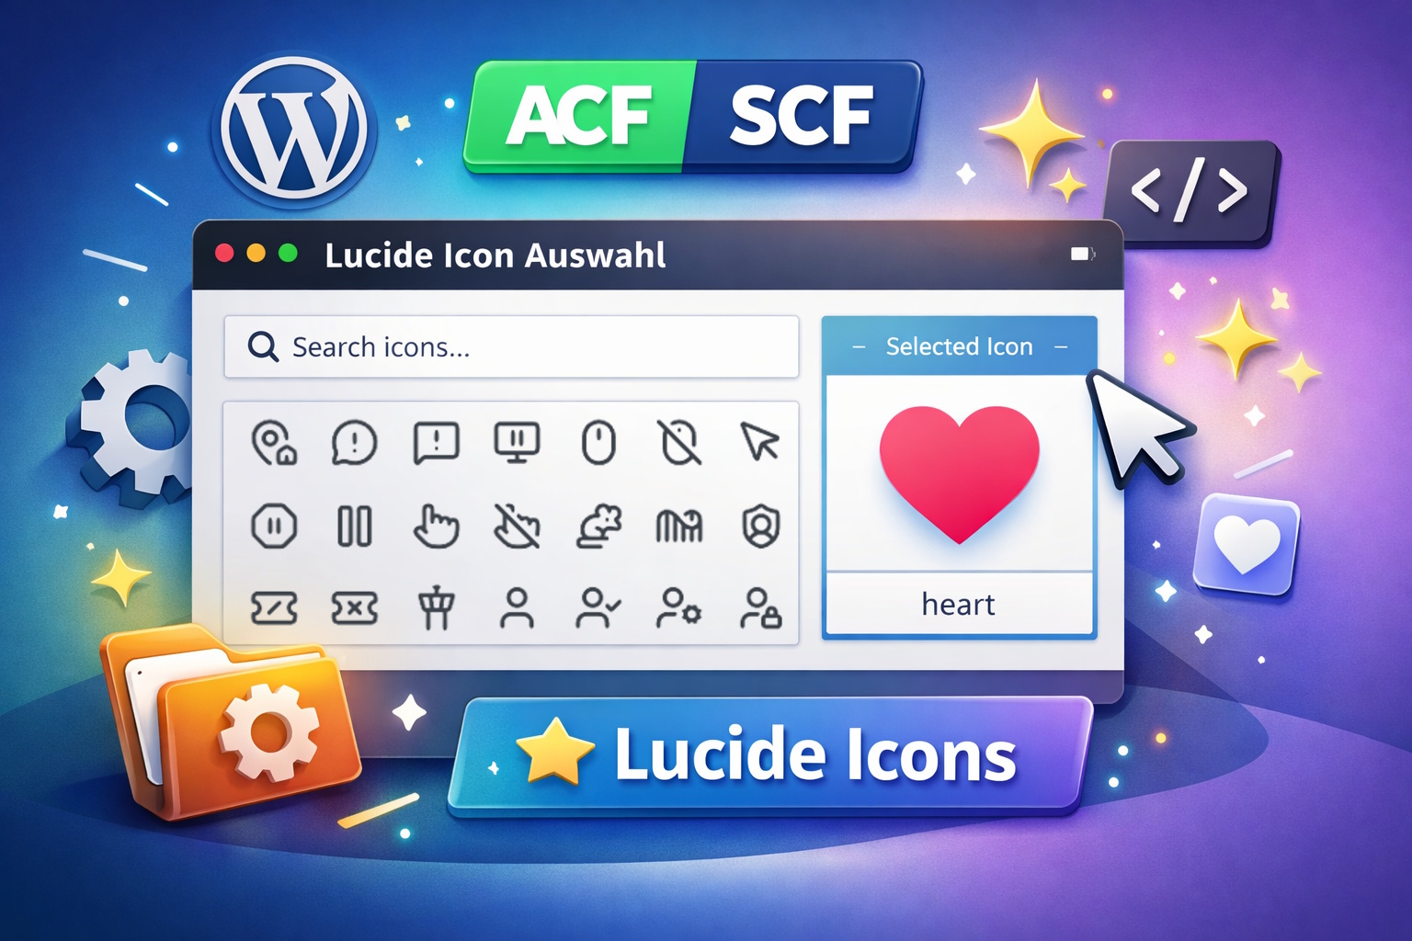Choose the message square warning icon

pyautogui.click(x=436, y=443)
